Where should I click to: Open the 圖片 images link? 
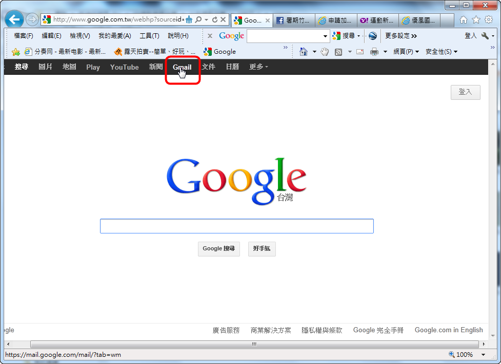[x=45, y=67]
